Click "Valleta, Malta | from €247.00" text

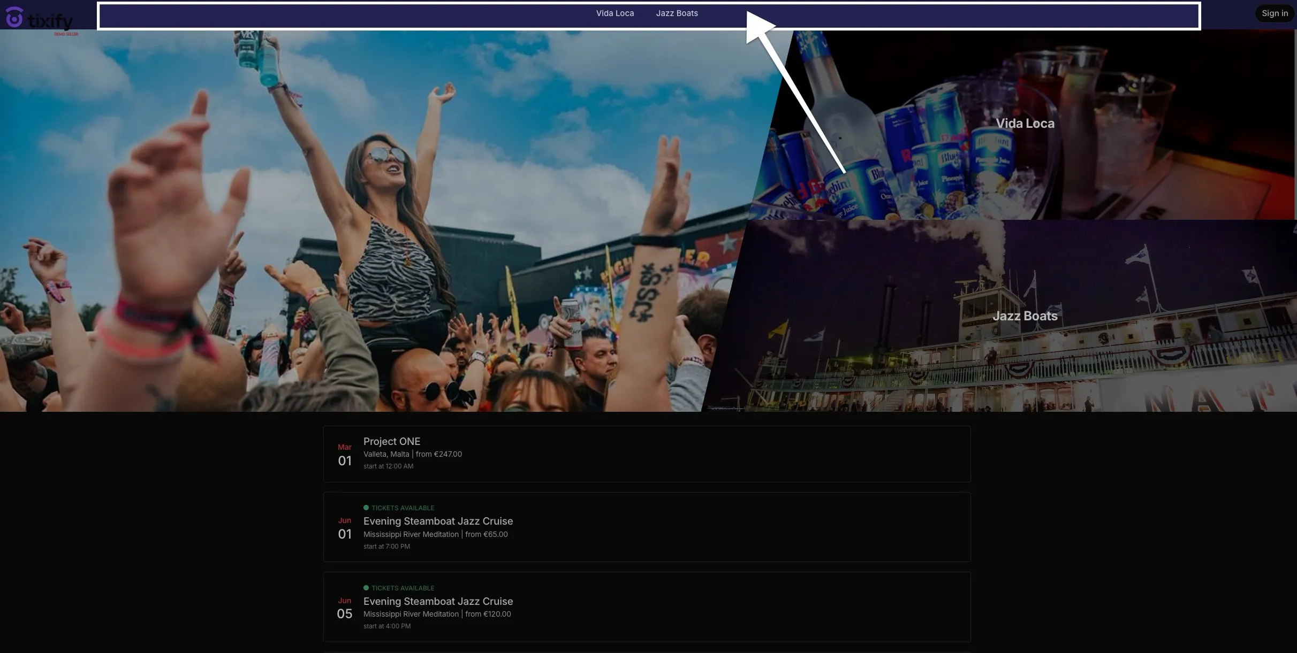(x=412, y=454)
